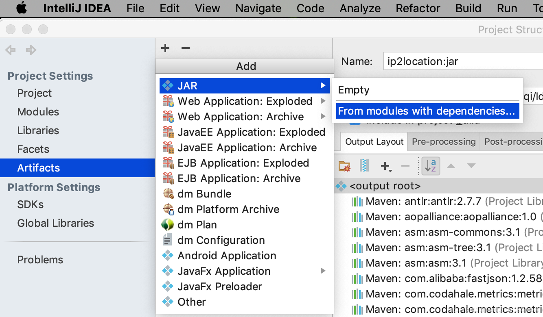Viewport: 543px width, 317px height.
Task: Click the move down arrow icon
Action: pos(471,166)
